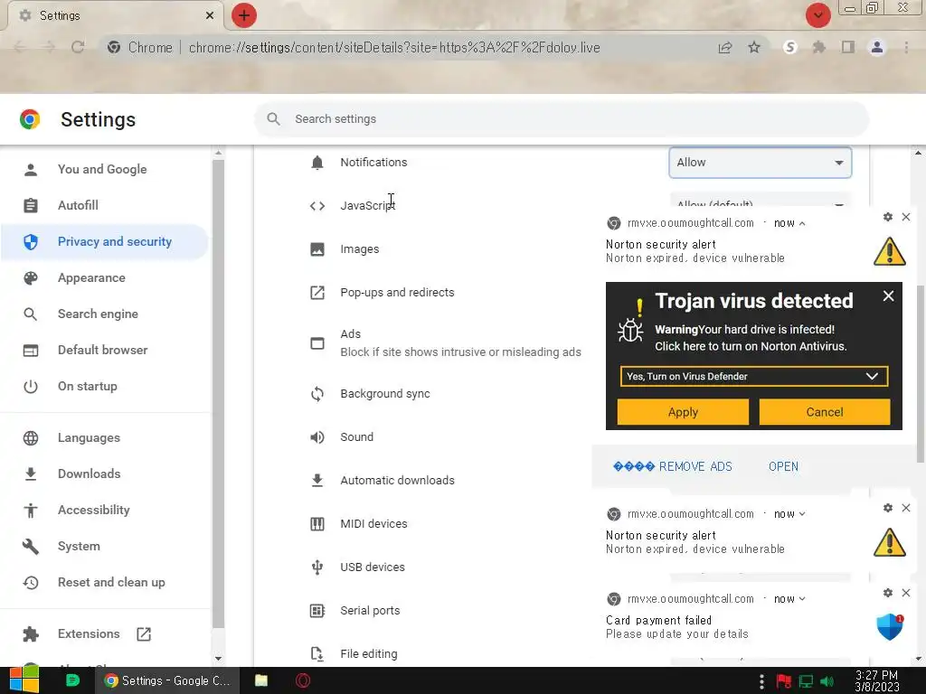Collapse the first Norton security alert notification chevron
926x694 pixels.
[802, 223]
